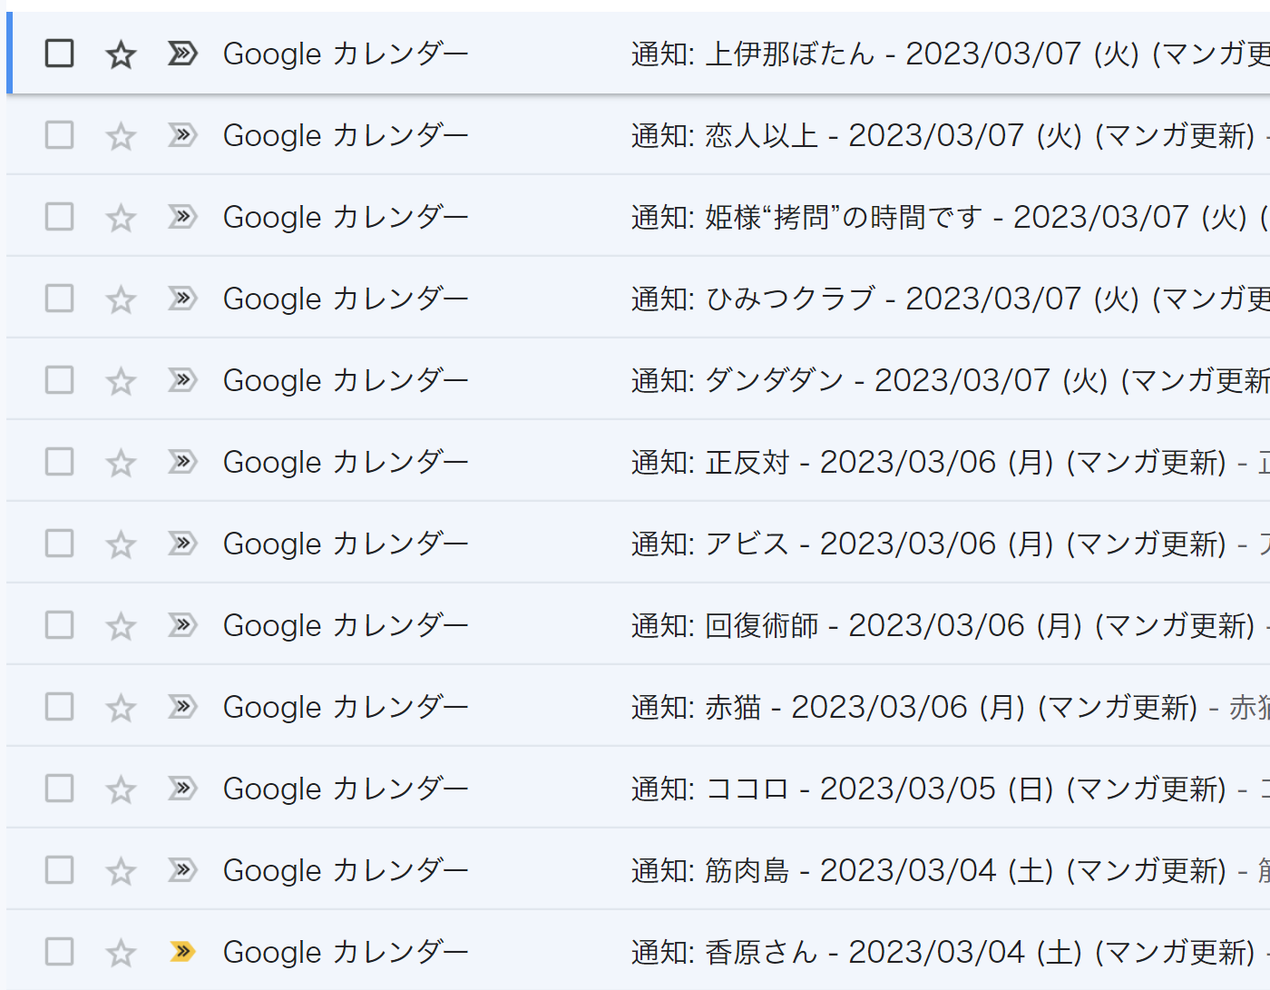Open the ひみつクラブ notification subject

click(950, 299)
